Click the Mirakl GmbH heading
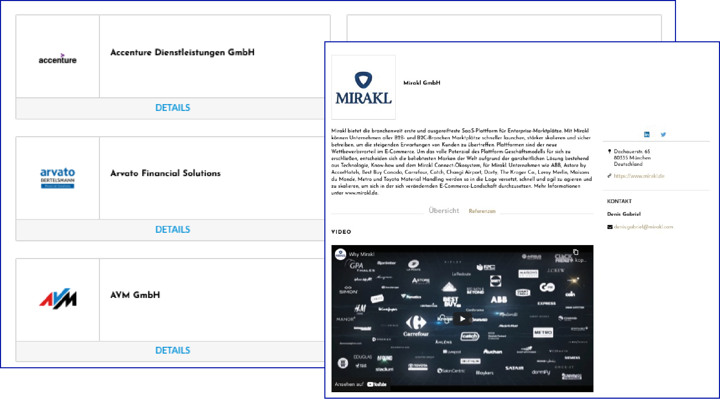The height and width of the screenshot is (399, 720). (422, 83)
